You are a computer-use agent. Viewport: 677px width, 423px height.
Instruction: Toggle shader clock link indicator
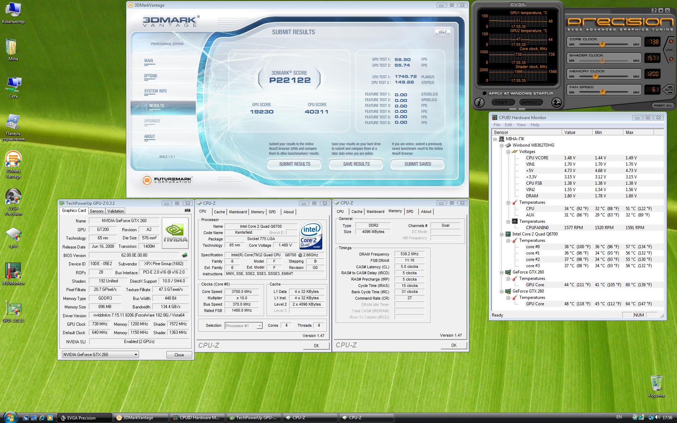pos(671,59)
